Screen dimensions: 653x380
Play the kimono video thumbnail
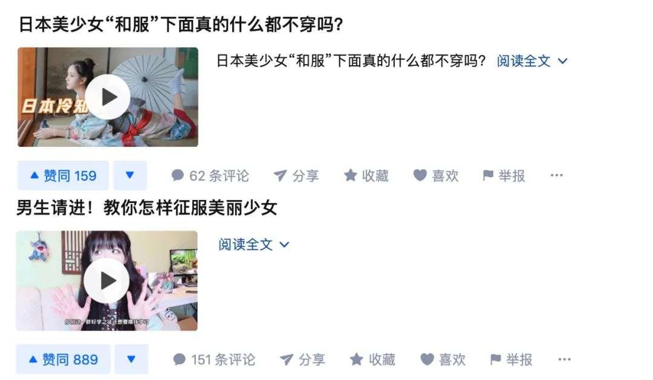pyautogui.click(x=108, y=97)
